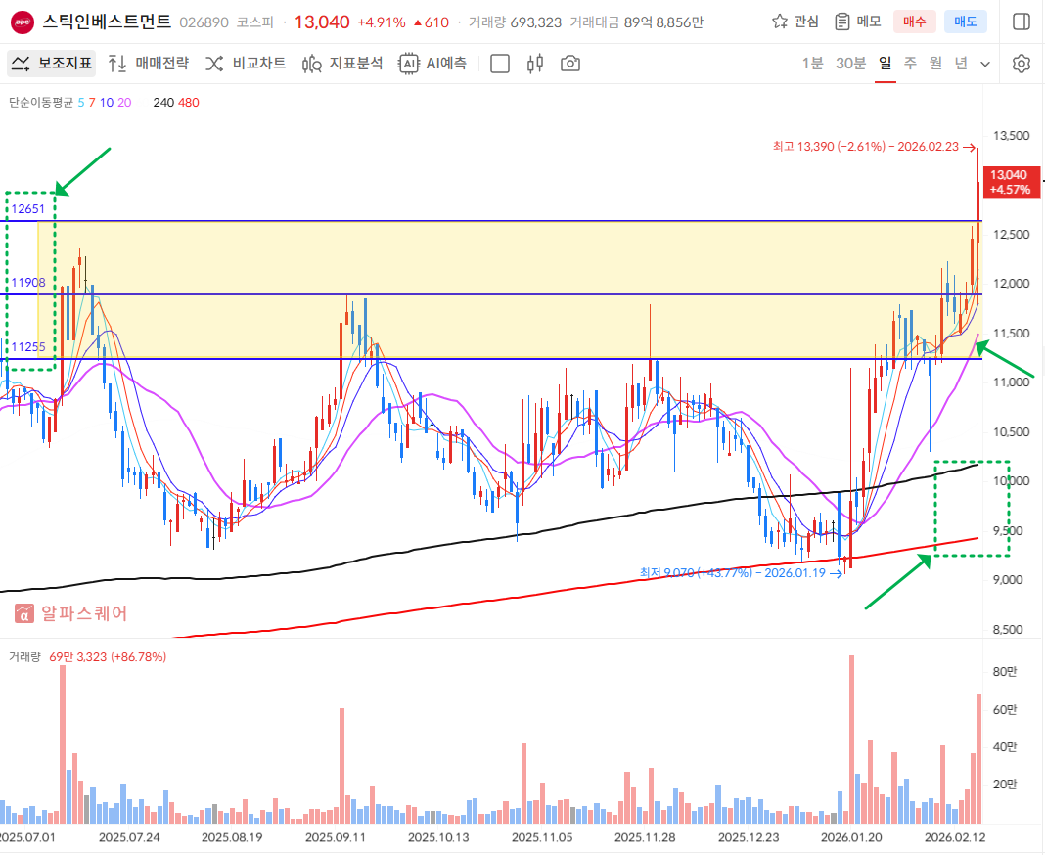Open the 비교차트 comparison chart
1045x855 pixels.
(x=246, y=64)
